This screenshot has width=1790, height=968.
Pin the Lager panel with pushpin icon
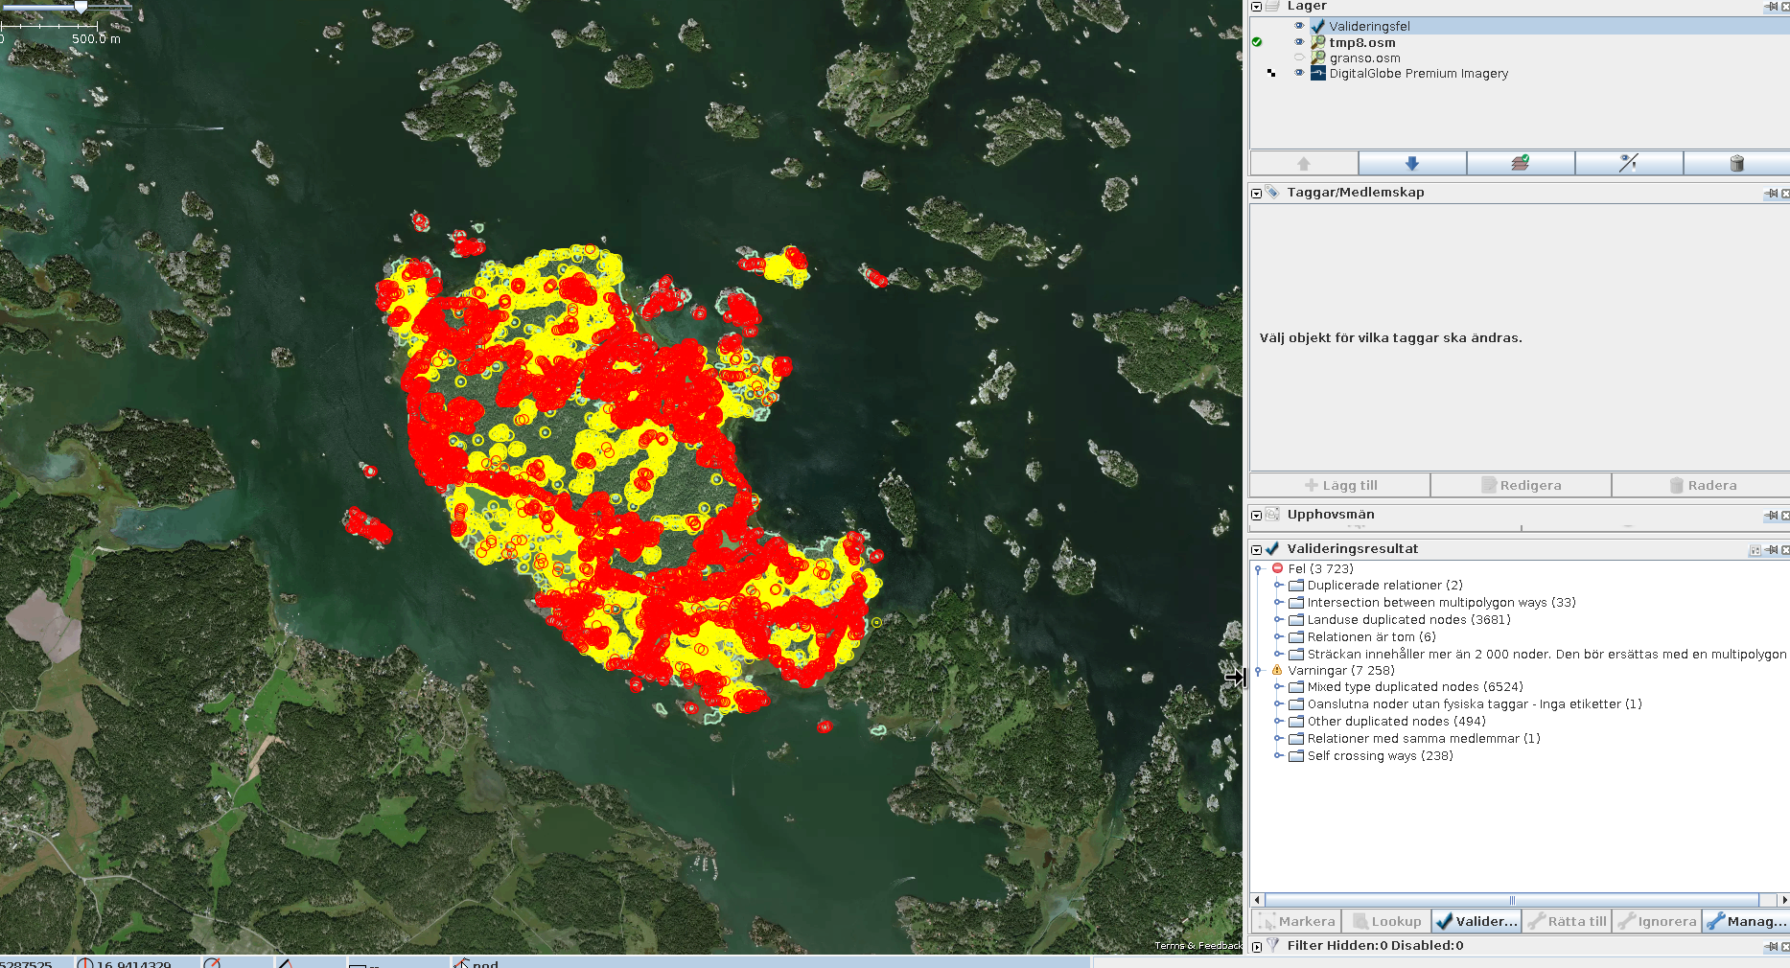[1771, 7]
